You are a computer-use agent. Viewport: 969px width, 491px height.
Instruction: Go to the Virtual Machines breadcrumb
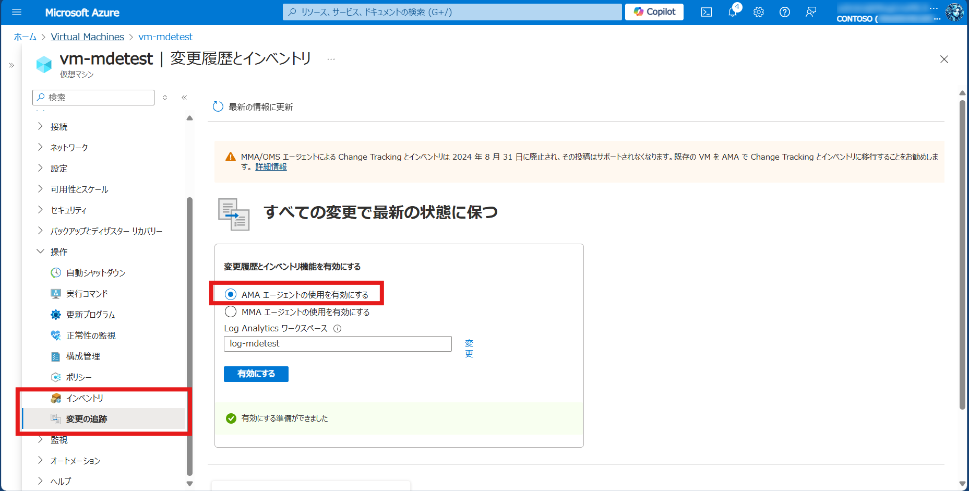pos(87,37)
